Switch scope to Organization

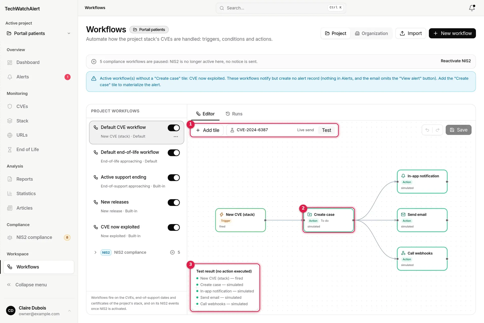371,33
